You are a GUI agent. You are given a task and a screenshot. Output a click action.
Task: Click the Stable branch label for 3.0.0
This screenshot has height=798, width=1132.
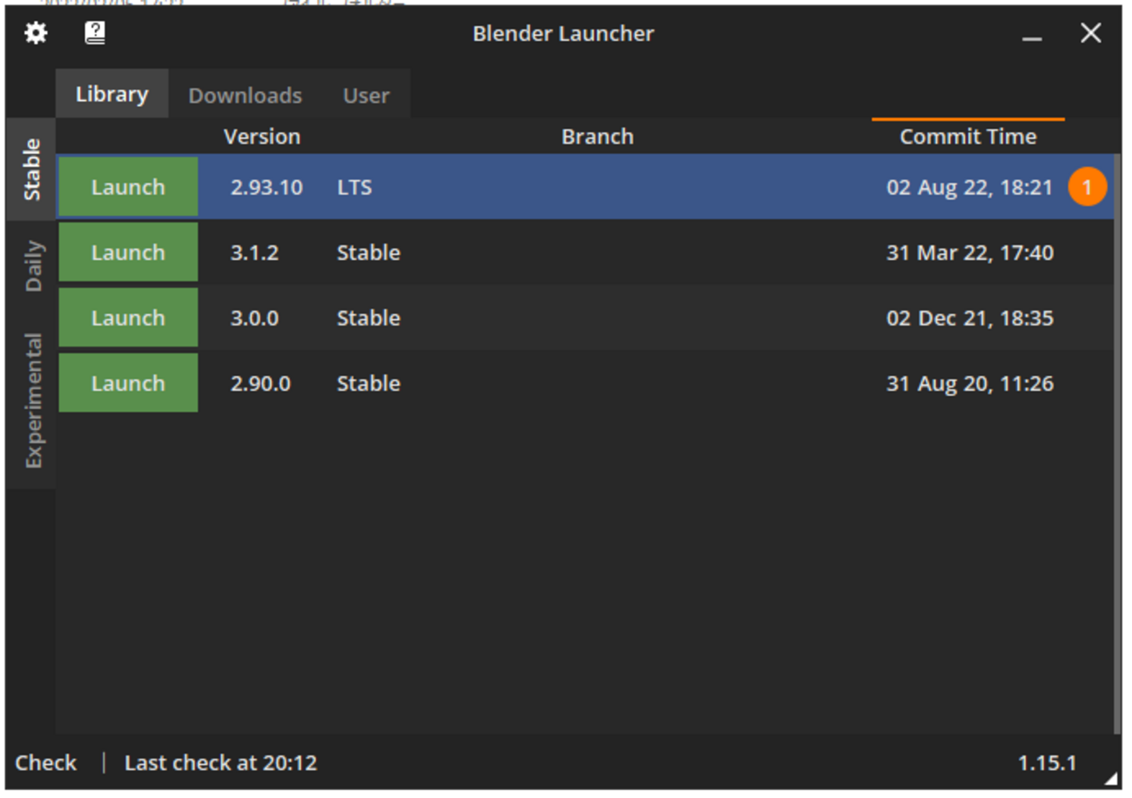(368, 318)
